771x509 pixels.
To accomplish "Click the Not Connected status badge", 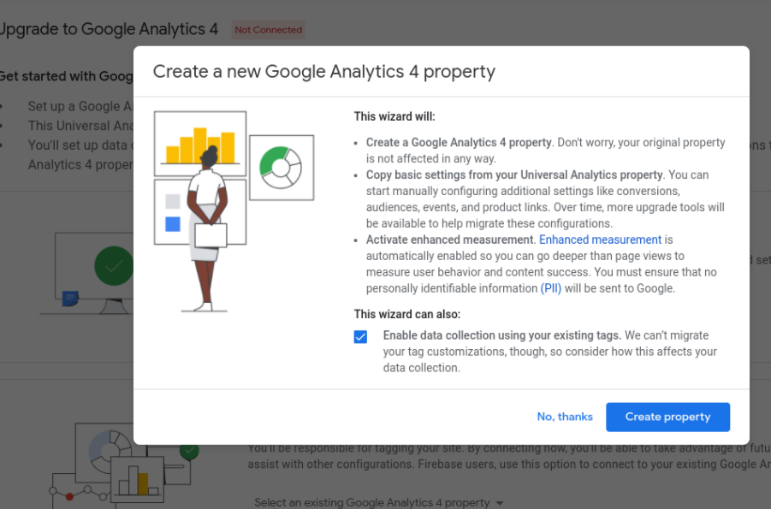I will (269, 29).
